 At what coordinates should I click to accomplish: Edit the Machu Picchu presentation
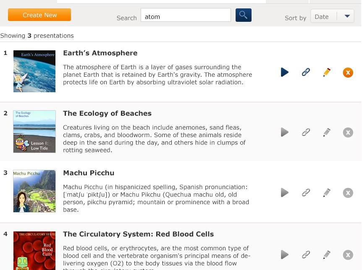click(327, 192)
